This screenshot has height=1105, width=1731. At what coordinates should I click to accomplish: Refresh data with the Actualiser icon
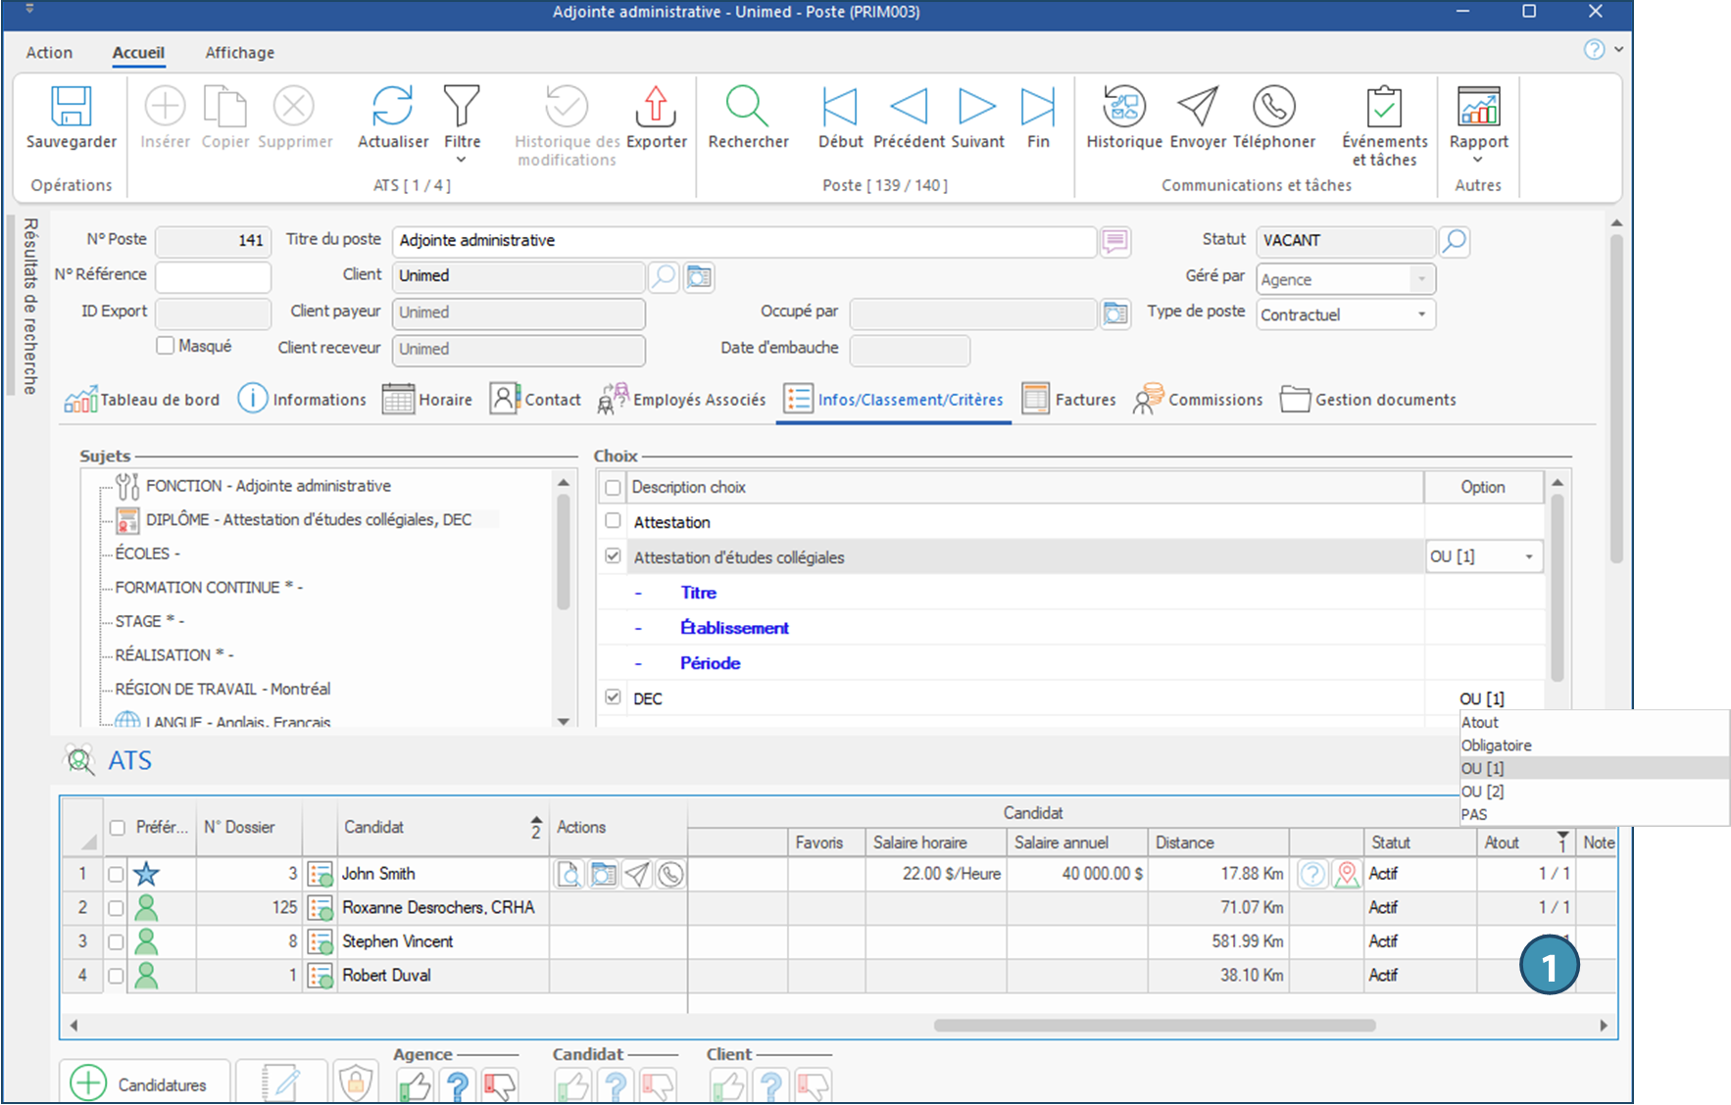(x=392, y=107)
